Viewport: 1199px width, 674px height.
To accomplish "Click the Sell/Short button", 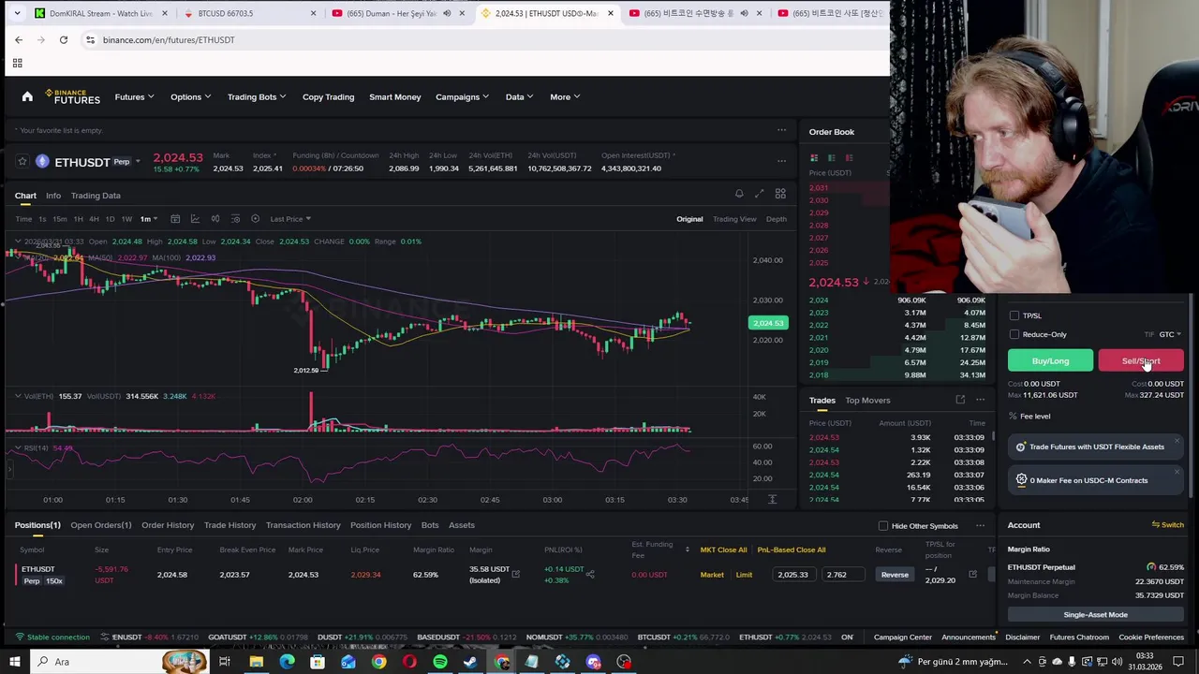I will [x=1141, y=361].
